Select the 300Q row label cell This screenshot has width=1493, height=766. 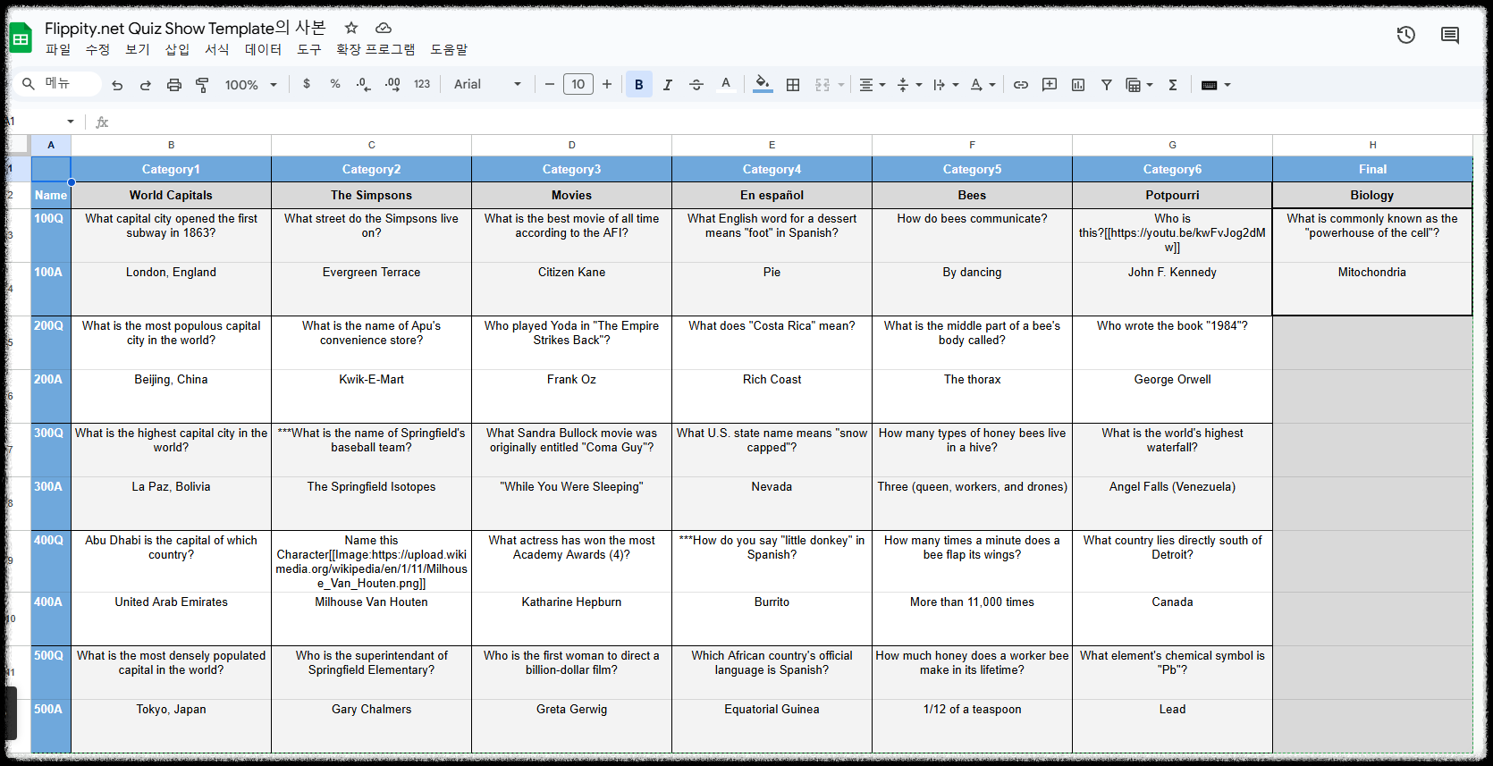(x=51, y=450)
